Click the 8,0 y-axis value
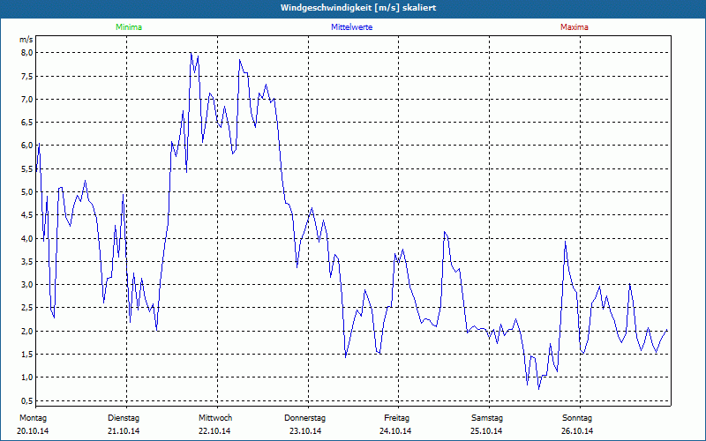Image resolution: width=706 pixels, height=441 pixels. 27,53
